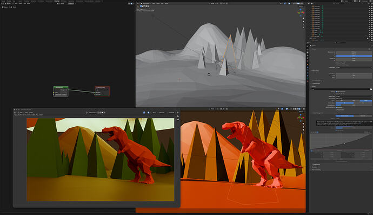Toggle camera view in the top viewport
The height and width of the screenshot is (215, 373).
303,24
